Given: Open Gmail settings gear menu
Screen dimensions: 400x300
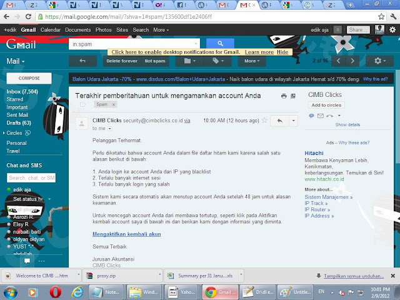Looking at the screenshot, I should [379, 61].
